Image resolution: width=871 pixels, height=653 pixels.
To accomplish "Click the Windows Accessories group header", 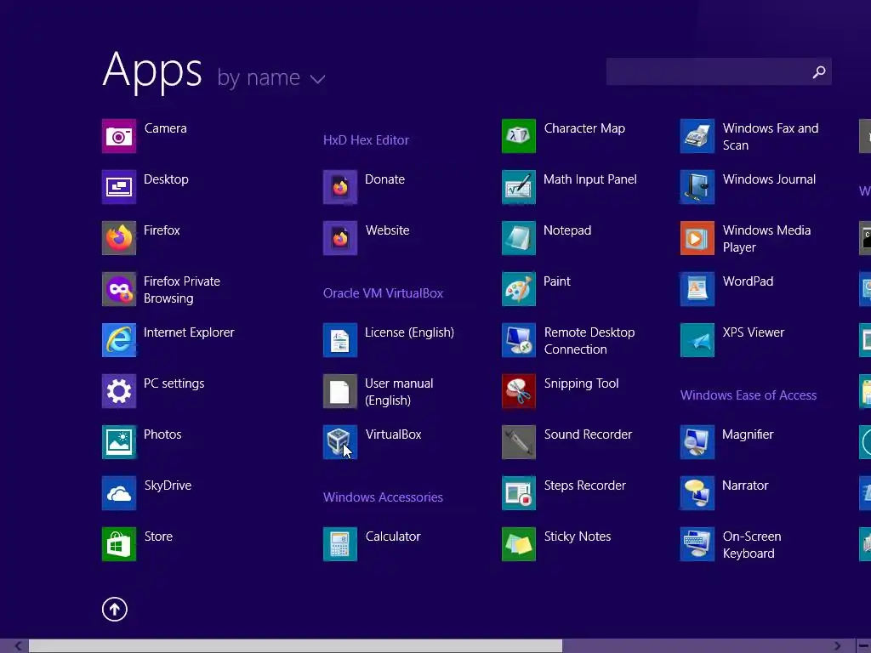I will [x=384, y=497].
